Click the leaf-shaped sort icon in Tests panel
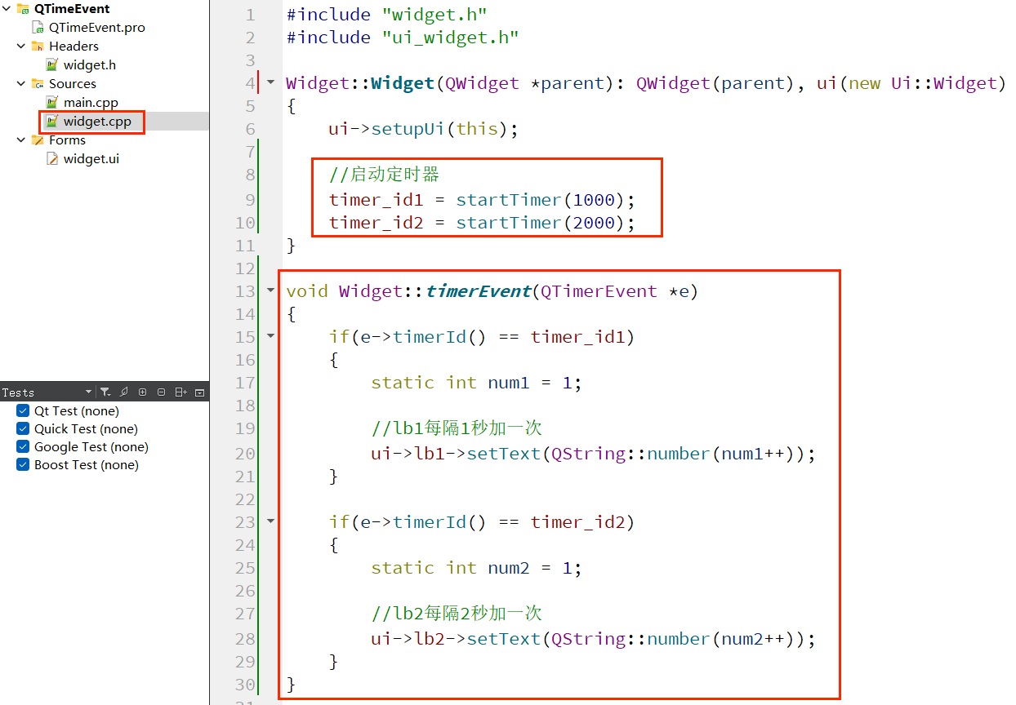This screenshot has height=705, width=1016. [x=124, y=392]
